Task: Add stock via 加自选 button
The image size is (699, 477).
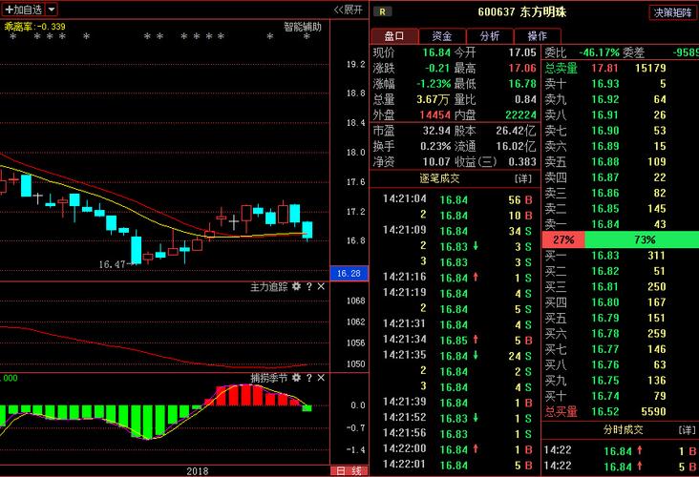Action: (x=23, y=10)
